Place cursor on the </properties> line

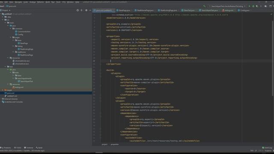[113, 64]
